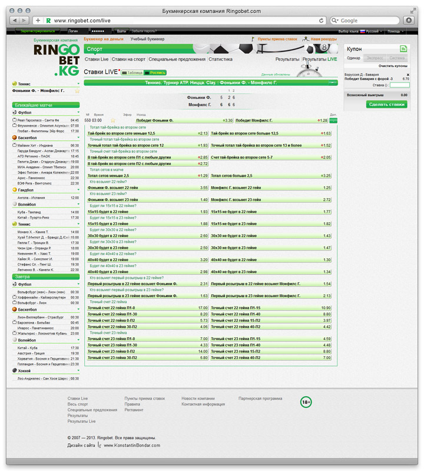Open the Помощь dropdown menu
This screenshot has width=424, height=474.
[x=395, y=31]
